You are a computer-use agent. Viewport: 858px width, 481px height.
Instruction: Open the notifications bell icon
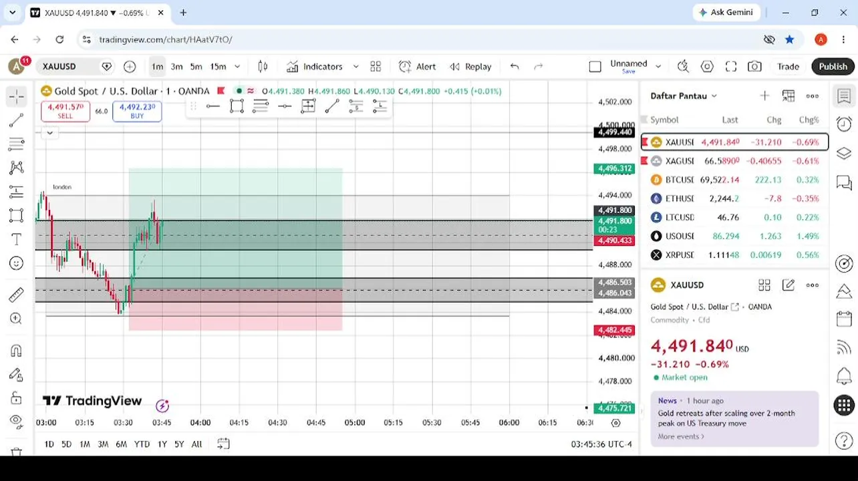tap(844, 375)
